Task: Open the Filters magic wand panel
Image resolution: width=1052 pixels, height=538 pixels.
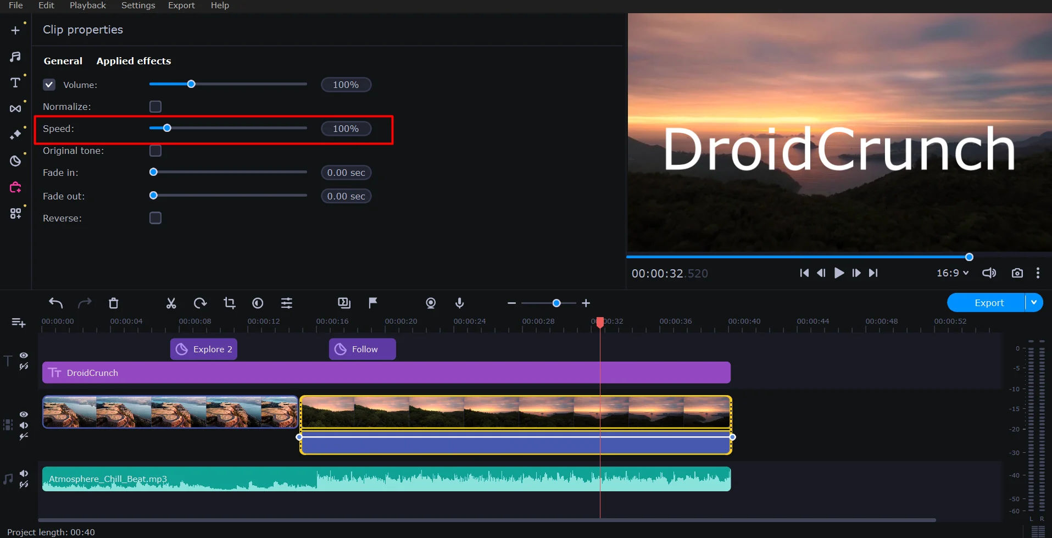Action: click(15, 135)
